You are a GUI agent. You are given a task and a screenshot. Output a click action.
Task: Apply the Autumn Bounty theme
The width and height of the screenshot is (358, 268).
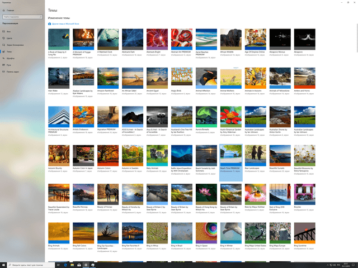[59, 155]
